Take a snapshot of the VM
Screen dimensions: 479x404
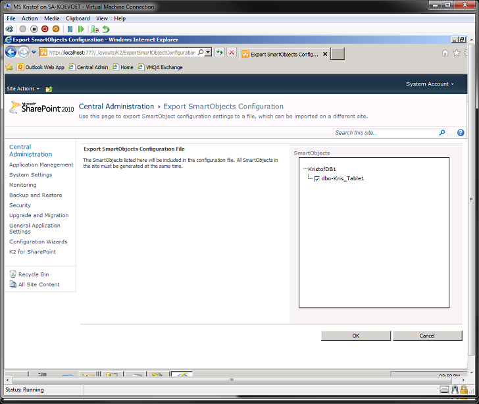point(95,29)
